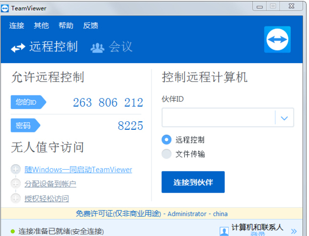Viewport: 309px width, 236px height.
Task: Click the plus icon beside 授权轻松访问
Action: (16, 198)
